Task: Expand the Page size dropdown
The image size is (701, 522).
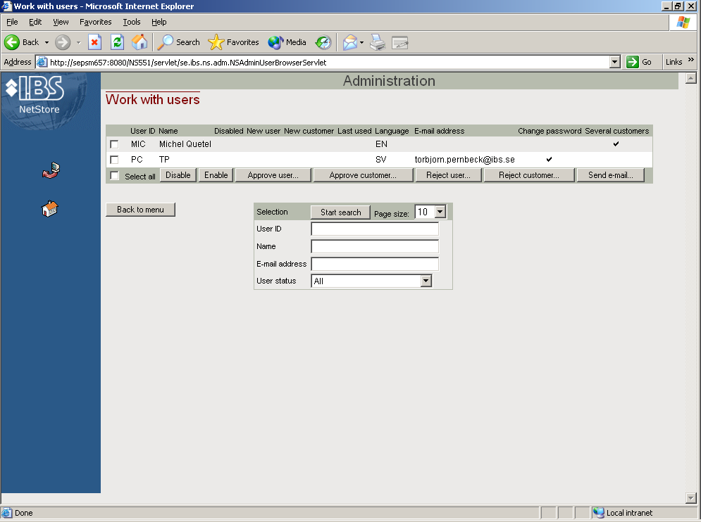Action: pos(440,212)
